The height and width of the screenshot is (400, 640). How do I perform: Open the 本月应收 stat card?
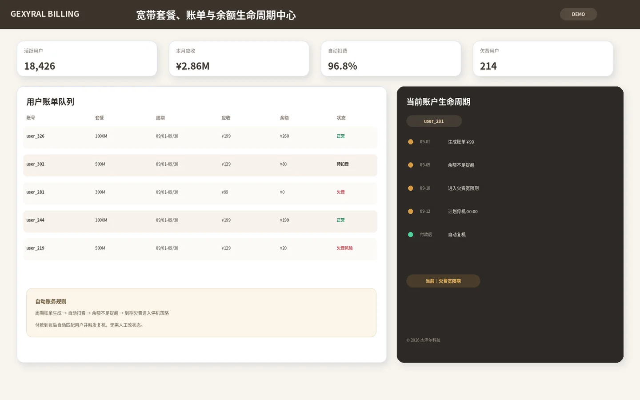tap(239, 59)
